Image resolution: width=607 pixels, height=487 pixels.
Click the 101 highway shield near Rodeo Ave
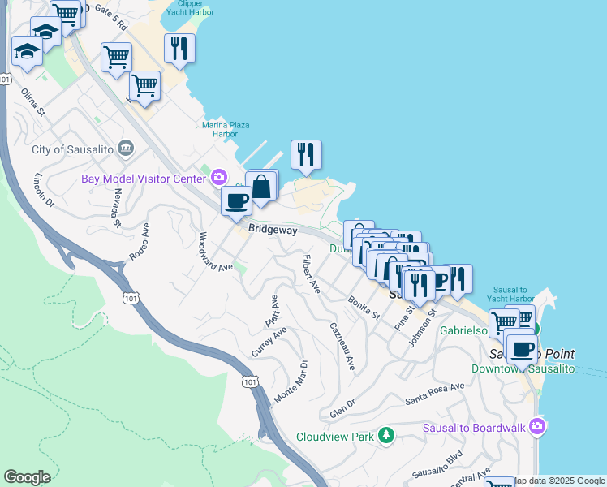pos(131,298)
